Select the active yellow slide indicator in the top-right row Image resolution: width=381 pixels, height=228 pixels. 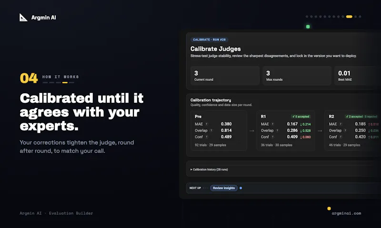[x=349, y=17]
